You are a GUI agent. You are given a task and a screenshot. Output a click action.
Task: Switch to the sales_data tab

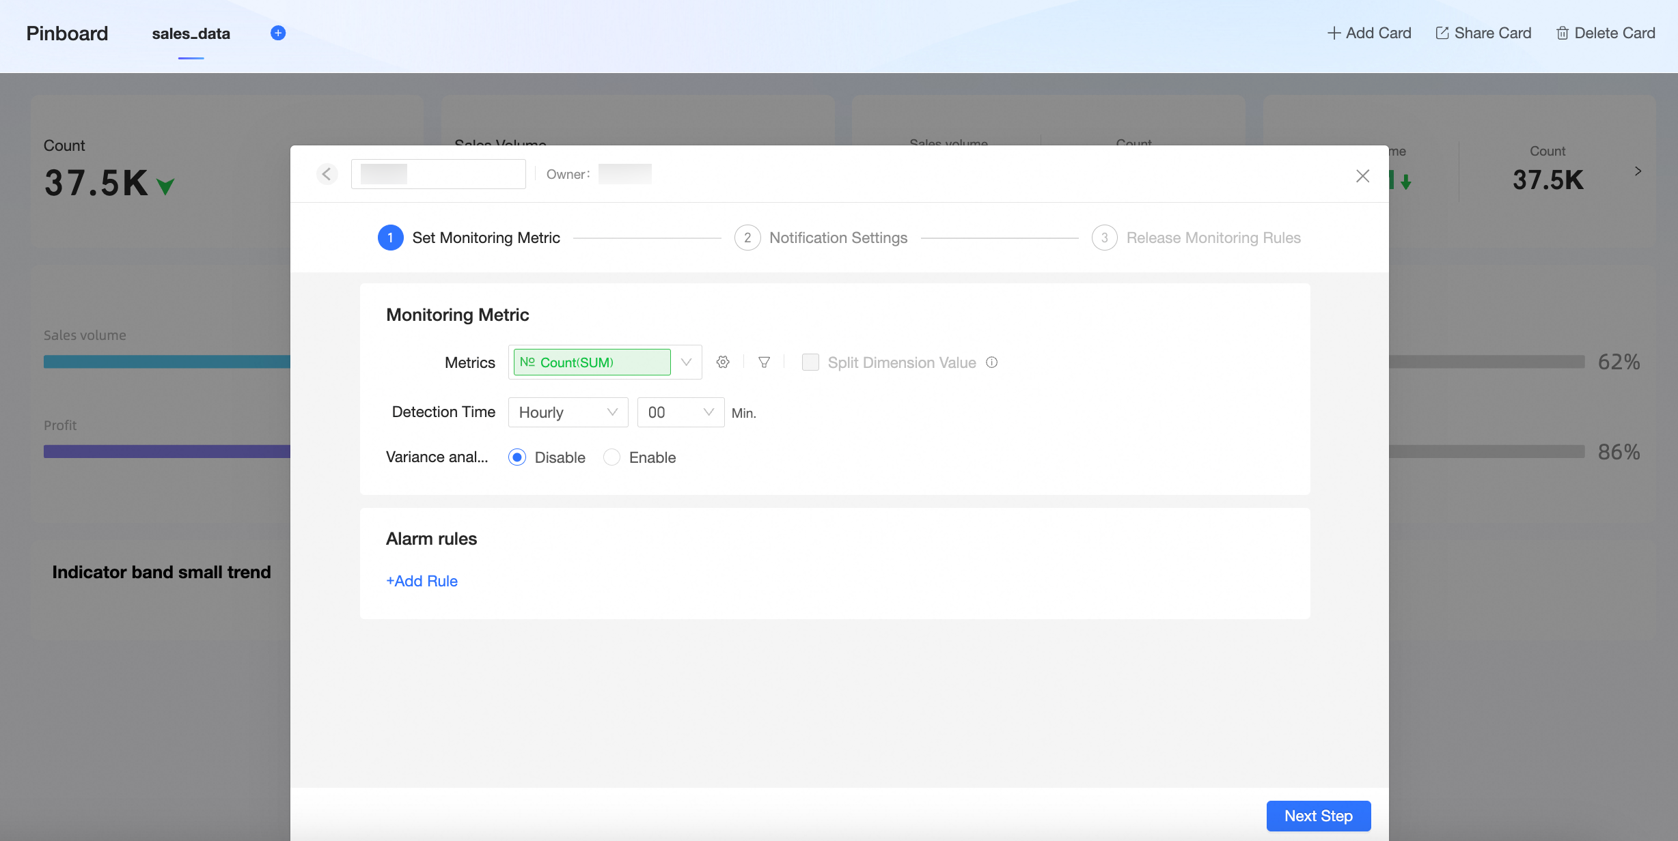coord(191,33)
